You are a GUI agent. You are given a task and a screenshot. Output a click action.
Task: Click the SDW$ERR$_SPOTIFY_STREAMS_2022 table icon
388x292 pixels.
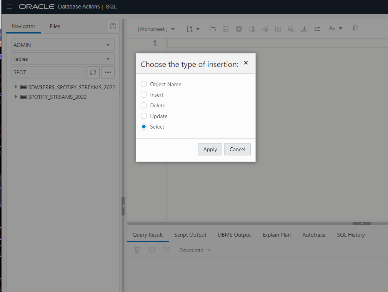coord(23,87)
